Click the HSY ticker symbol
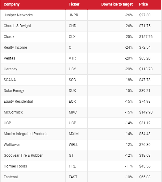Image resolution: width=162 pixels, height=182 pixels. 72,69
